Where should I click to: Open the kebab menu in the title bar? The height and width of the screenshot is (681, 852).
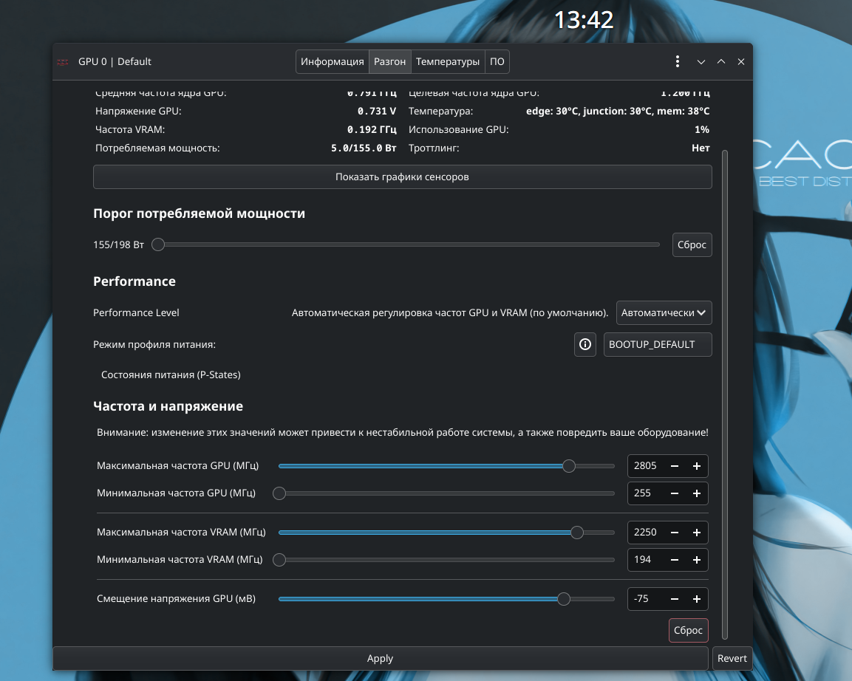pos(677,61)
